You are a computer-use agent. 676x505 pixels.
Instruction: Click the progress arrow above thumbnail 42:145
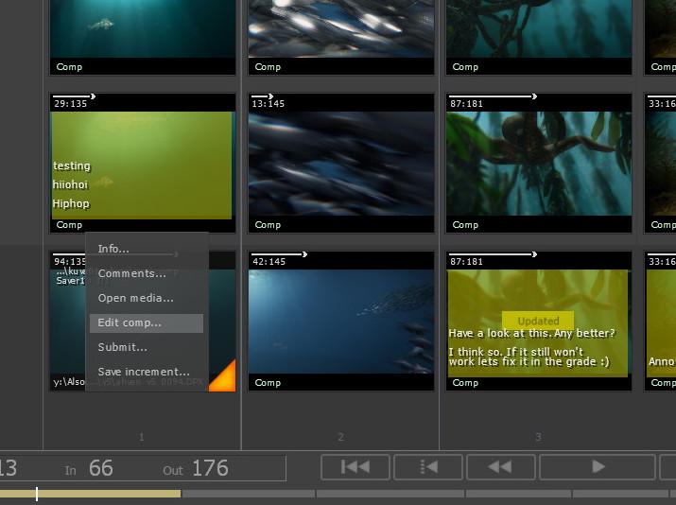[x=279, y=254]
